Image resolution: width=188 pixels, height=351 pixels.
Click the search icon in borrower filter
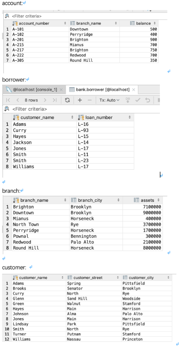(x=7, y=109)
